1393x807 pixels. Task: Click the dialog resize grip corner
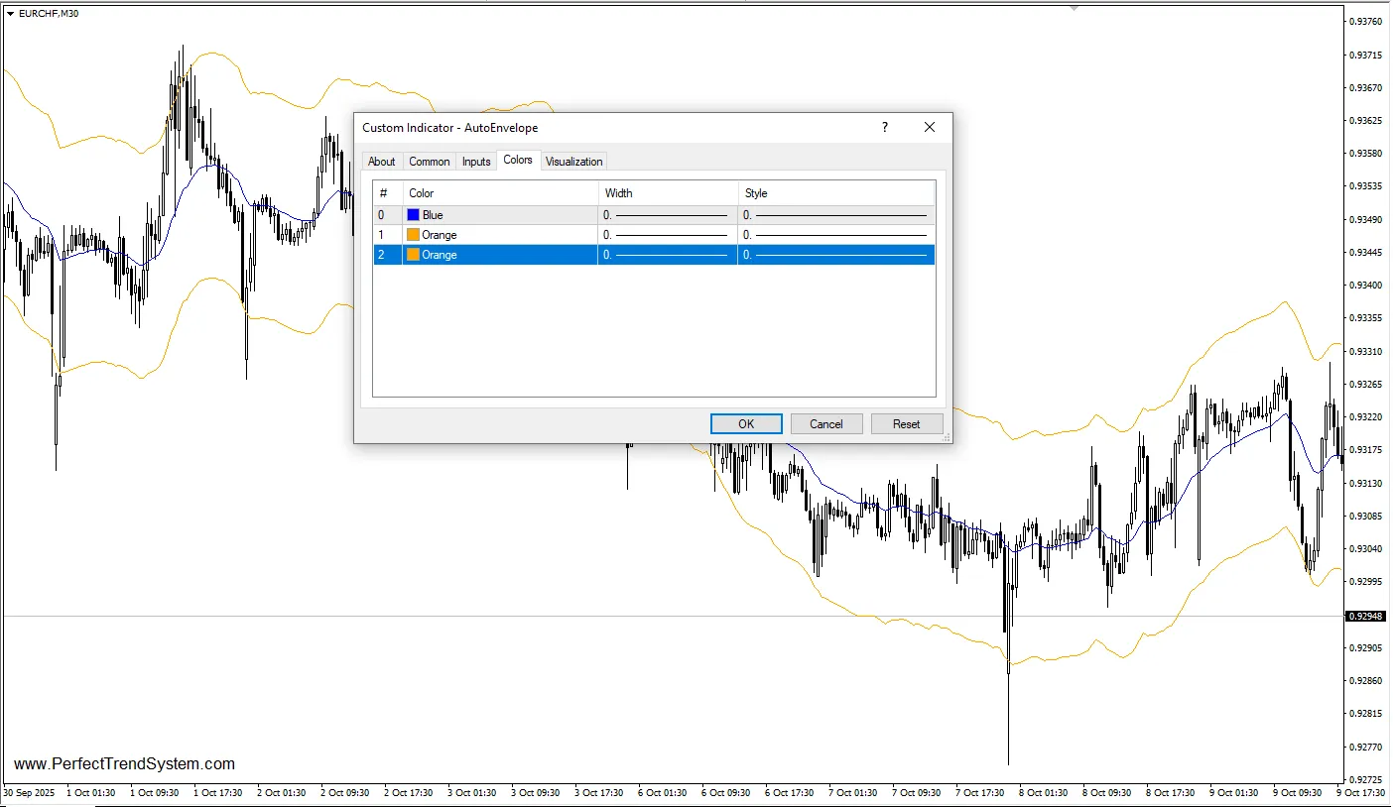tap(946, 437)
